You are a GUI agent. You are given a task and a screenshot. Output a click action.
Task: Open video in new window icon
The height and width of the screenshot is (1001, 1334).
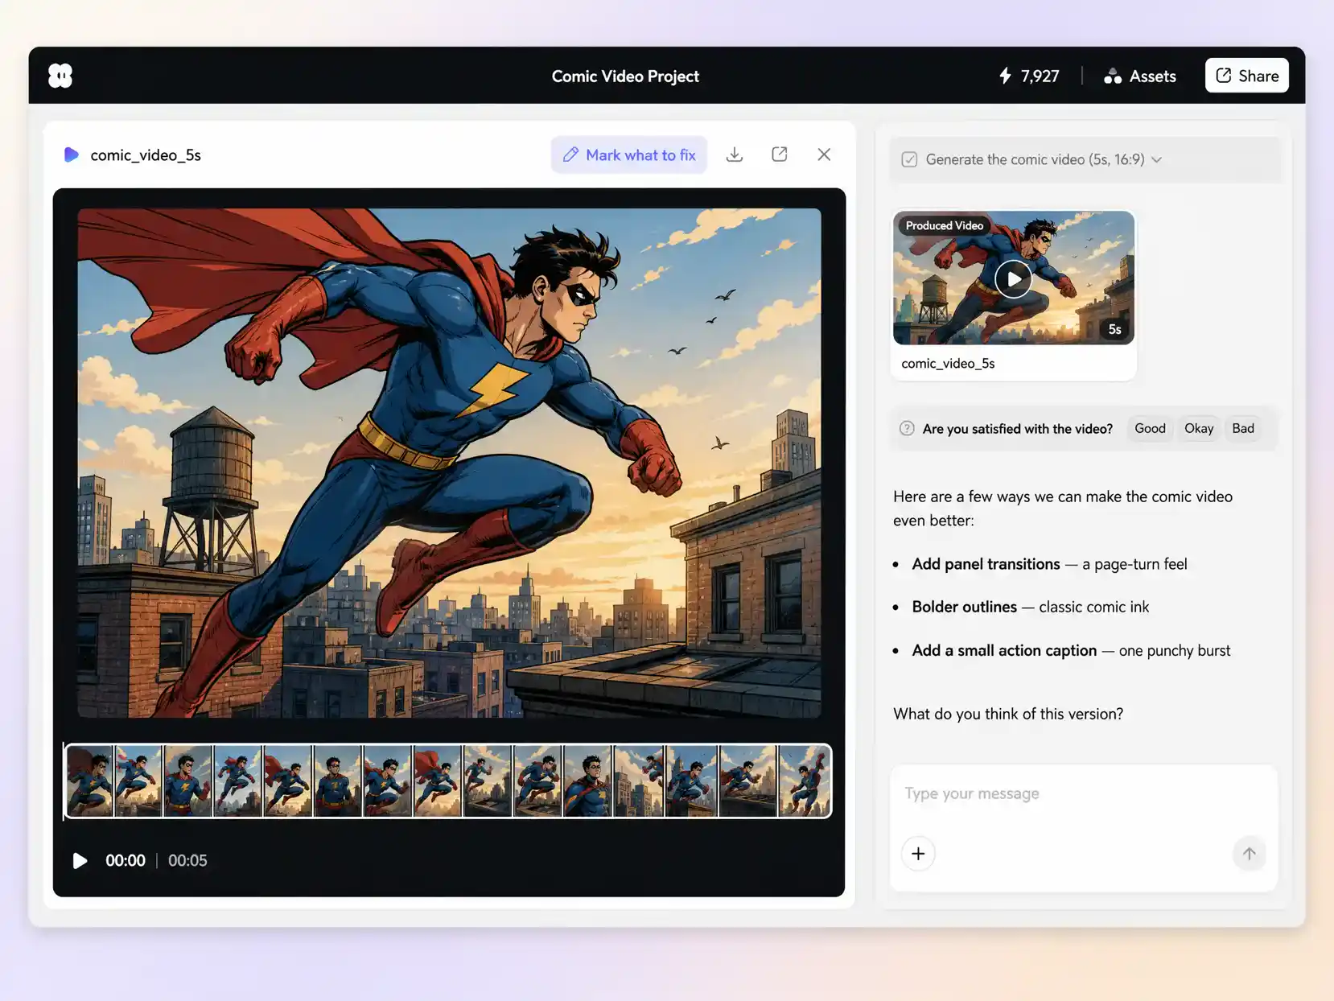779,154
